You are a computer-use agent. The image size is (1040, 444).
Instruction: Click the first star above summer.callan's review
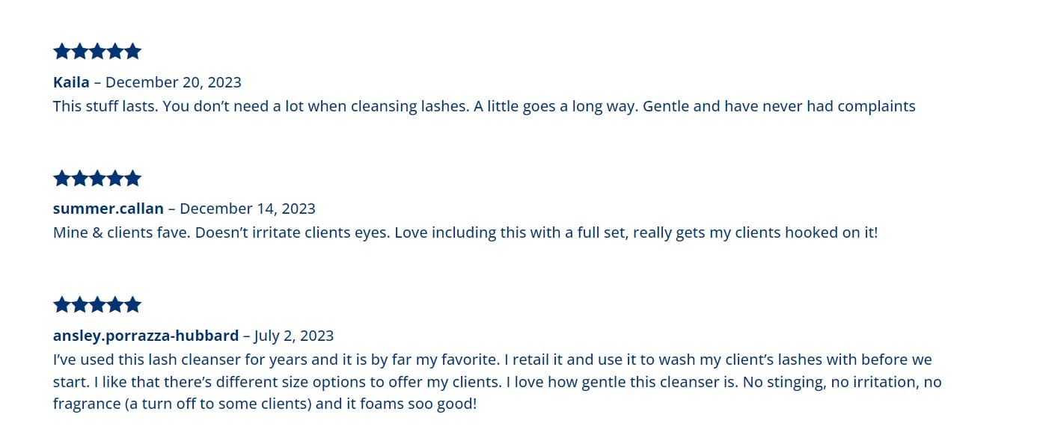(61, 179)
